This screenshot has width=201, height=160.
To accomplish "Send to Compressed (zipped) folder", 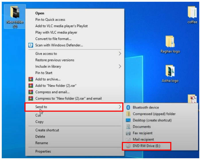I will [161, 114].
